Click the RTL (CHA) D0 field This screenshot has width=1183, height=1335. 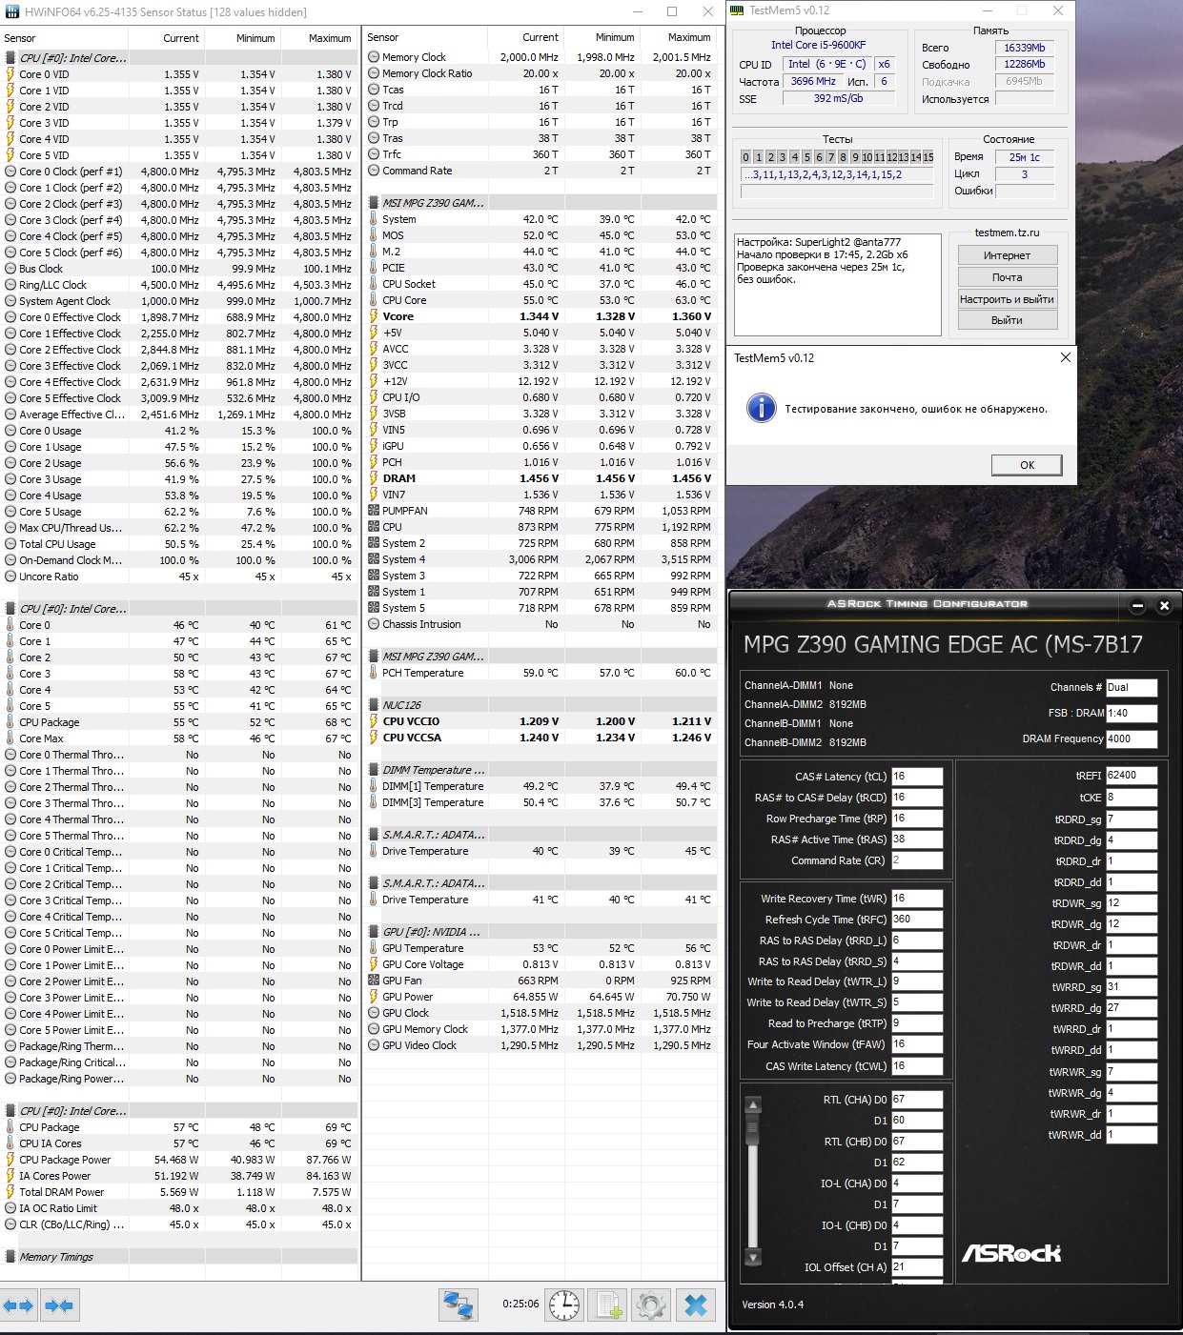pos(917,1100)
